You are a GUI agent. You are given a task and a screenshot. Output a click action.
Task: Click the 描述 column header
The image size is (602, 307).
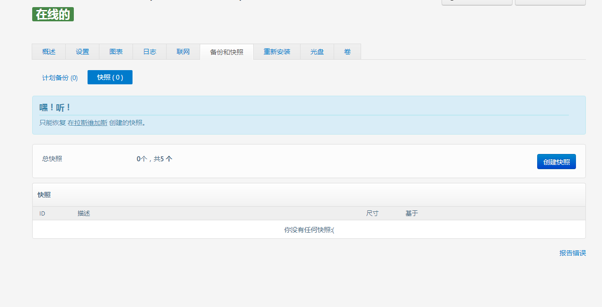tap(84, 214)
